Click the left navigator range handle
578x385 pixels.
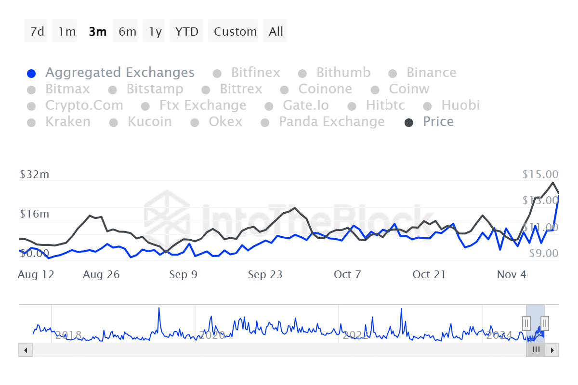point(526,322)
